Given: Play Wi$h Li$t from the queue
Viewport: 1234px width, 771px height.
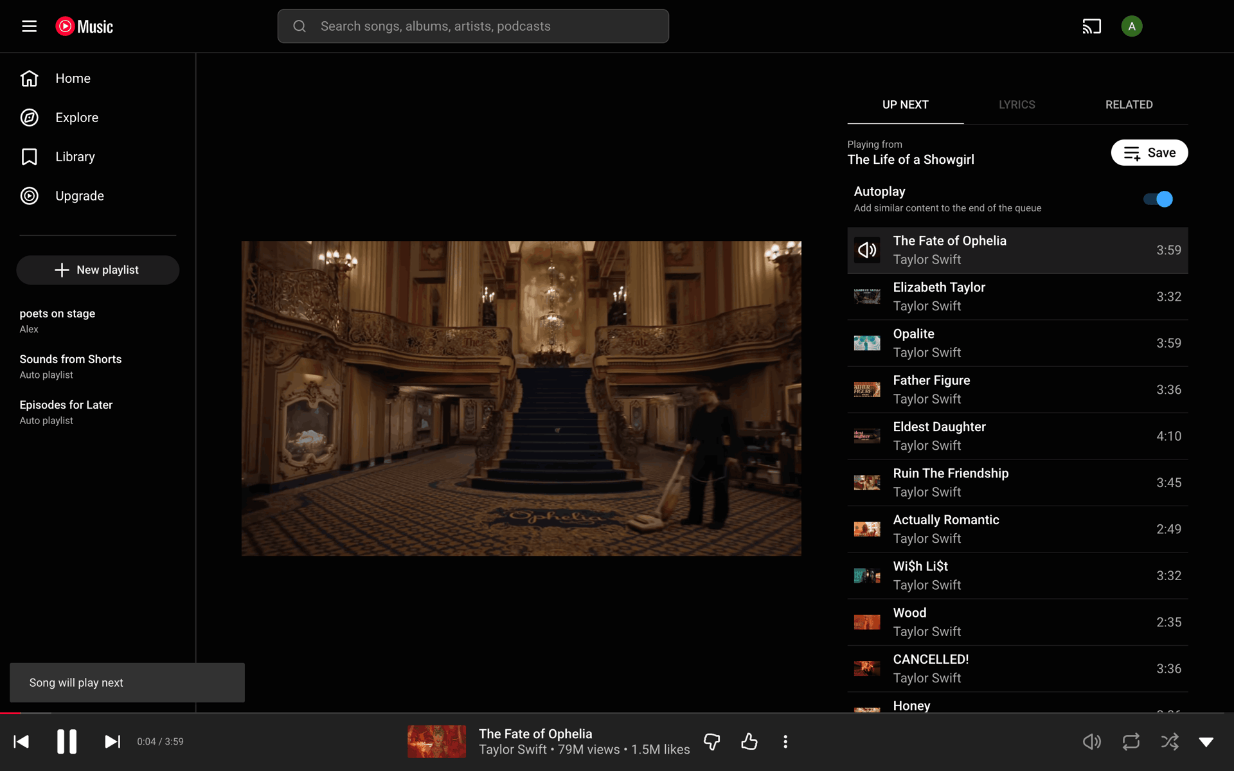Looking at the screenshot, I should point(1017,576).
